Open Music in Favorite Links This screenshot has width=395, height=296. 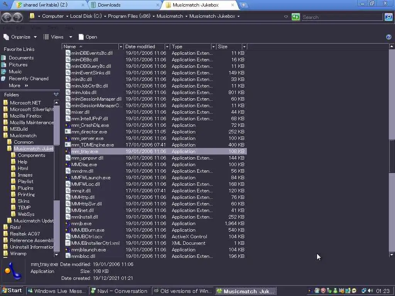(x=15, y=71)
